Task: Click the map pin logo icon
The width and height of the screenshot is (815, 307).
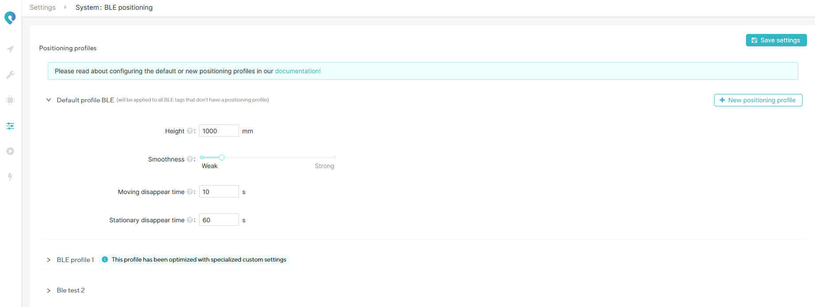Action: (10, 18)
